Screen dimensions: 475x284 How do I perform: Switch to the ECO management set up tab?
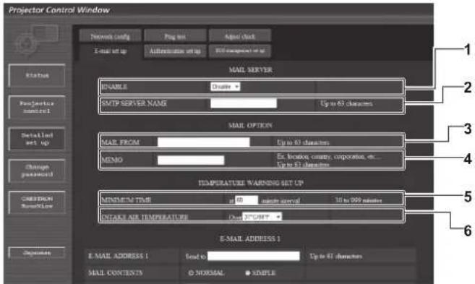(239, 51)
